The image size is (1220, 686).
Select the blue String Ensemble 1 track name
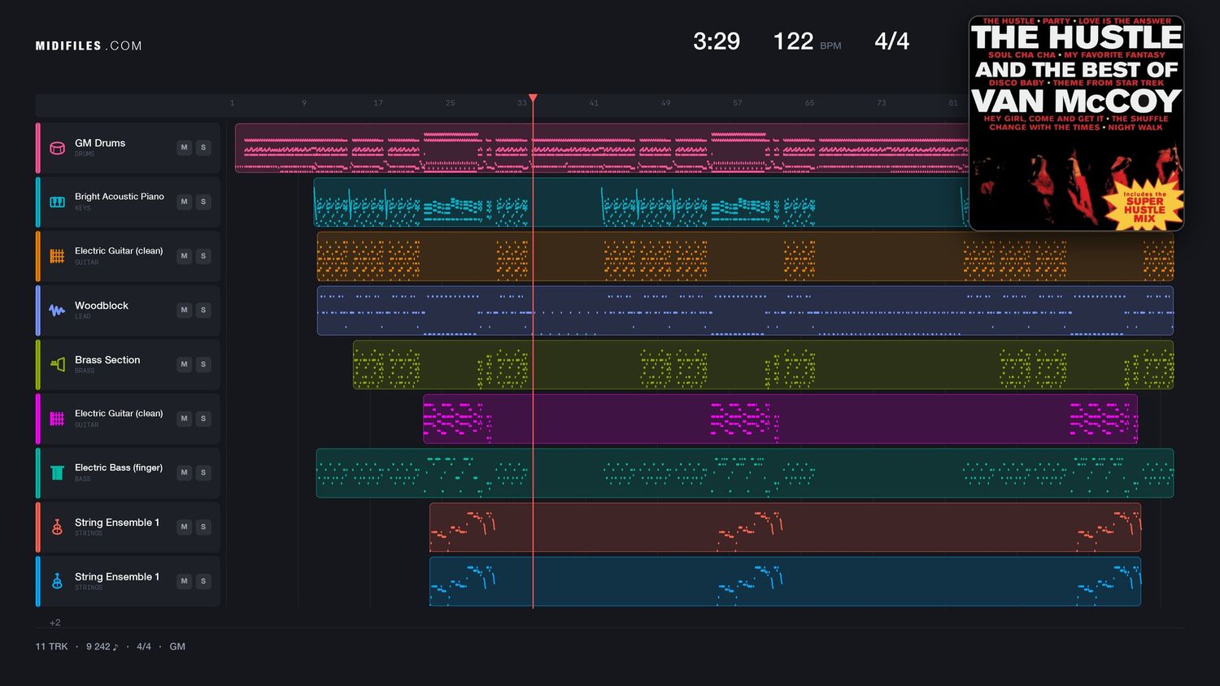[x=117, y=577]
